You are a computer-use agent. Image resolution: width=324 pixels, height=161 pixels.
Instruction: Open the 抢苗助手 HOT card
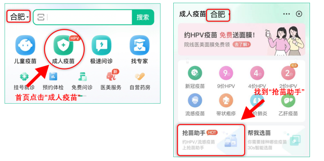211,140
